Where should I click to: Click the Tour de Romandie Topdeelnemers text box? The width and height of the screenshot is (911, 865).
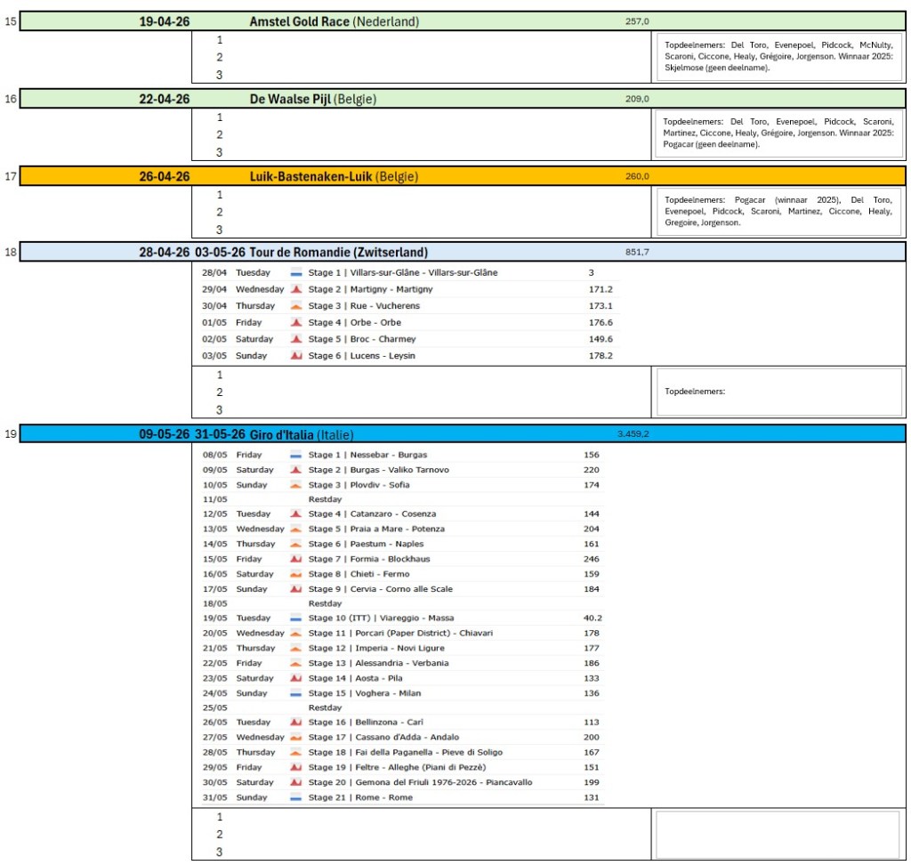coord(778,392)
